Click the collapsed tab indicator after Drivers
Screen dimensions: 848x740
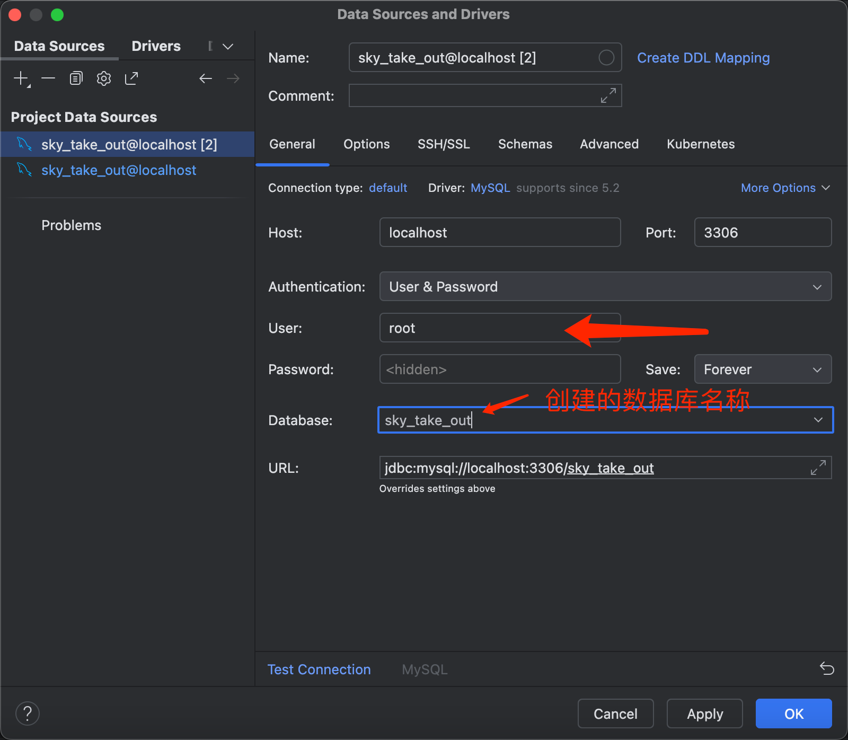click(210, 46)
